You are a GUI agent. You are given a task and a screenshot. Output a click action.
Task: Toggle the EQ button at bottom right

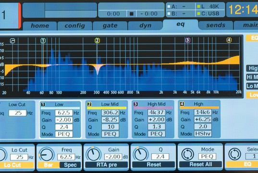(x=242, y=164)
